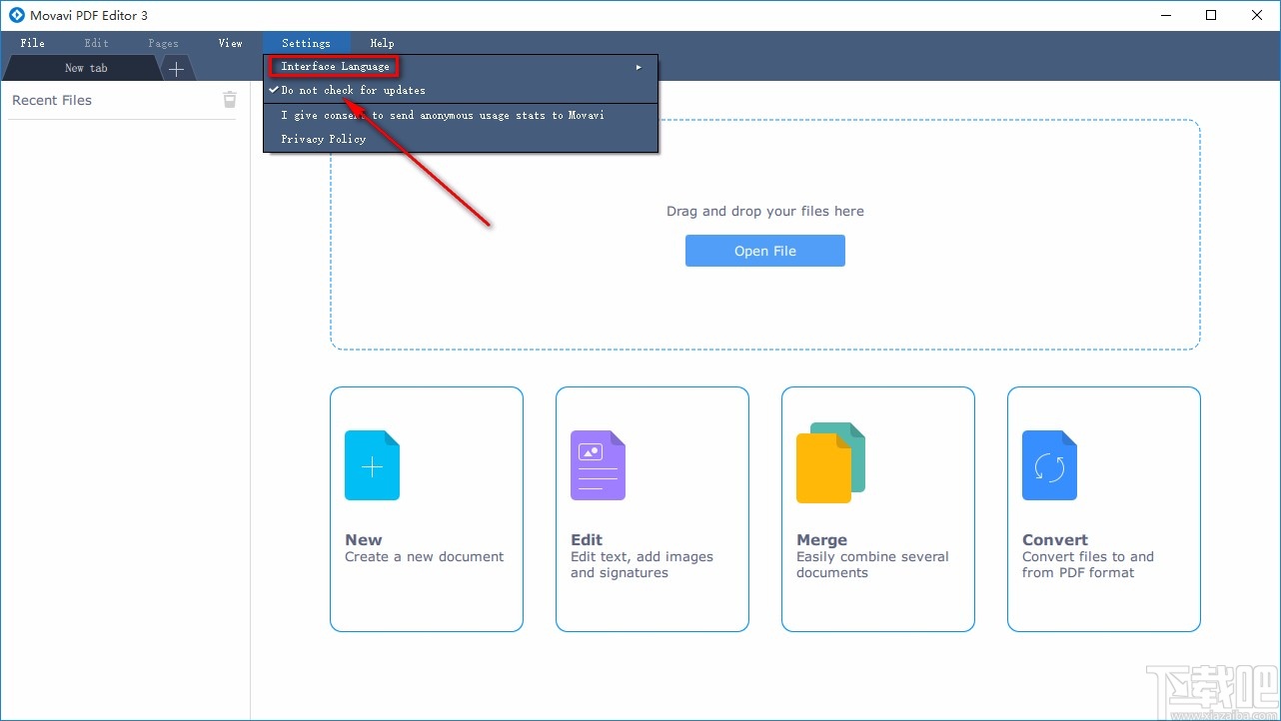The image size is (1281, 721).
Task: Open the Help menu
Action: click(382, 43)
